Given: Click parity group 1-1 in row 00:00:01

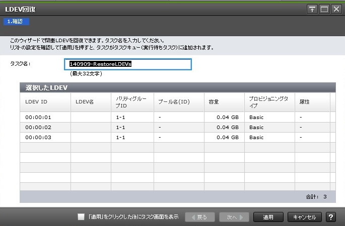Looking at the screenshot, I should click(x=120, y=118).
